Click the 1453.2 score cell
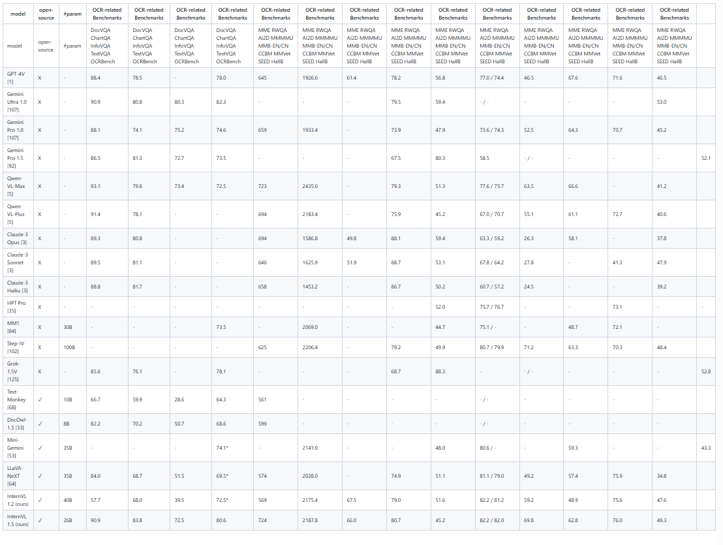Viewport: 723px width, 545px height. [x=320, y=287]
